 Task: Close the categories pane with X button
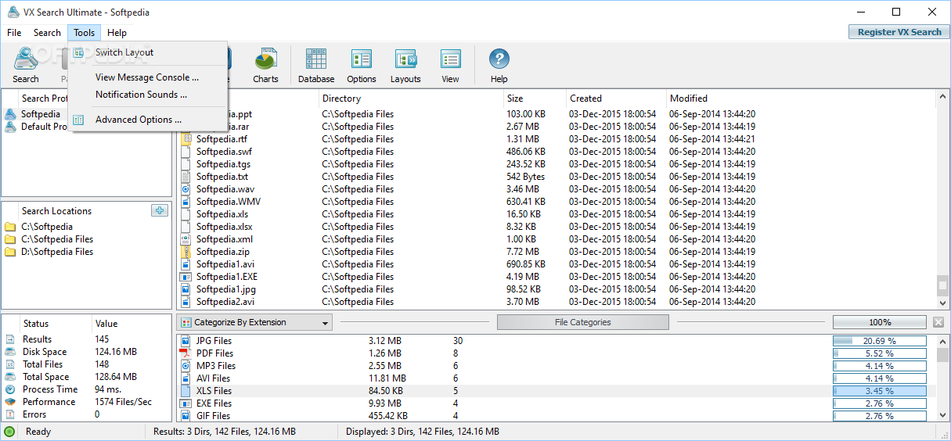point(938,322)
